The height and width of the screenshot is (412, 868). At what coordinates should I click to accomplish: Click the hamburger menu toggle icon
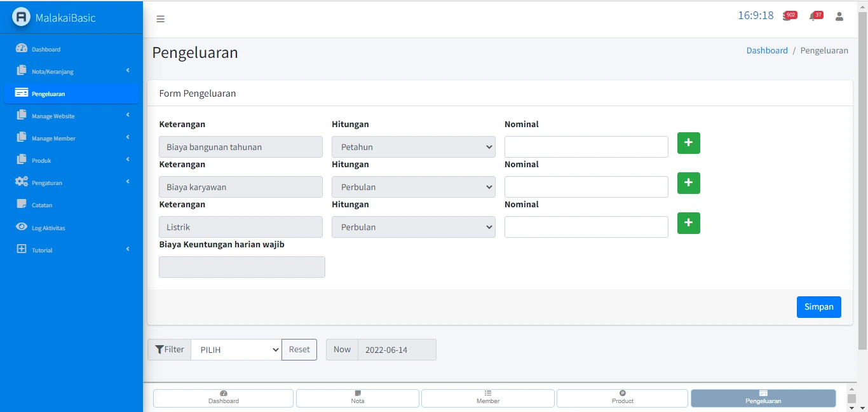(161, 19)
